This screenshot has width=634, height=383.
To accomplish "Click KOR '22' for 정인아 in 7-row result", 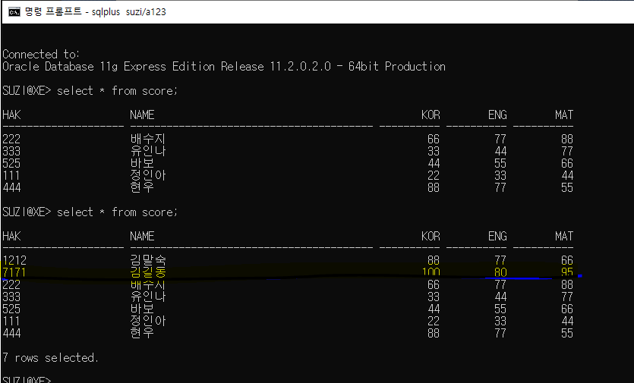I will [x=434, y=321].
